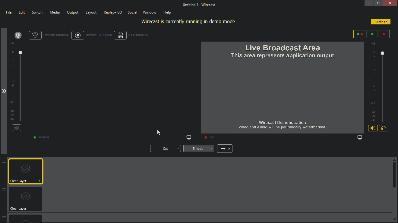Open the Edit menu
Screen dimensions: 398x223
pos(22,12)
